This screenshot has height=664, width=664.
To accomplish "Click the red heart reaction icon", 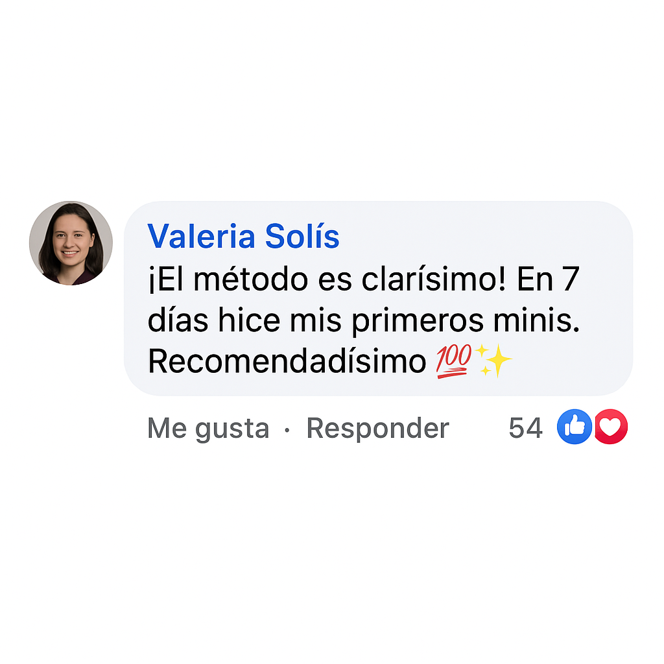I will pyautogui.click(x=611, y=427).
